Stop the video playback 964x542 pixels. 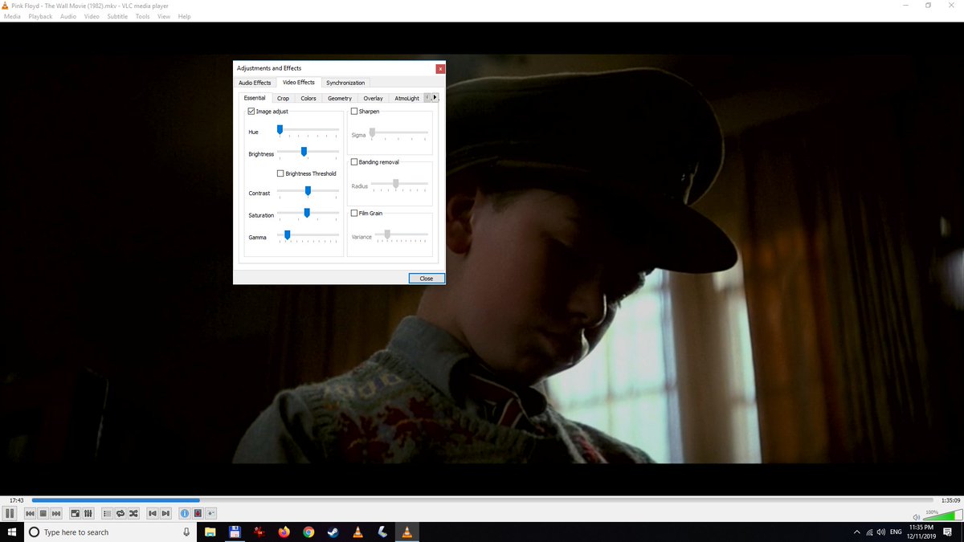click(x=43, y=513)
